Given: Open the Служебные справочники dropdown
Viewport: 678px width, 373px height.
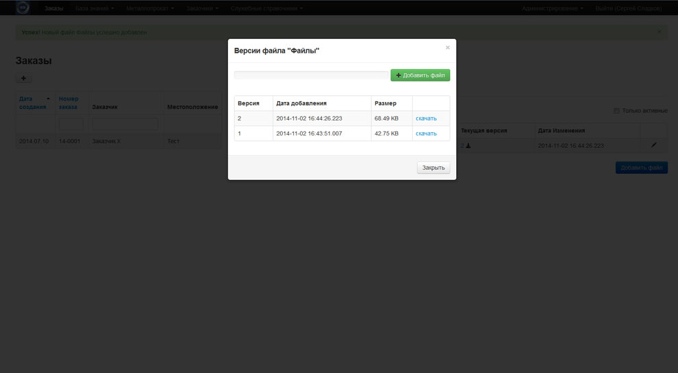Looking at the screenshot, I should point(266,8).
